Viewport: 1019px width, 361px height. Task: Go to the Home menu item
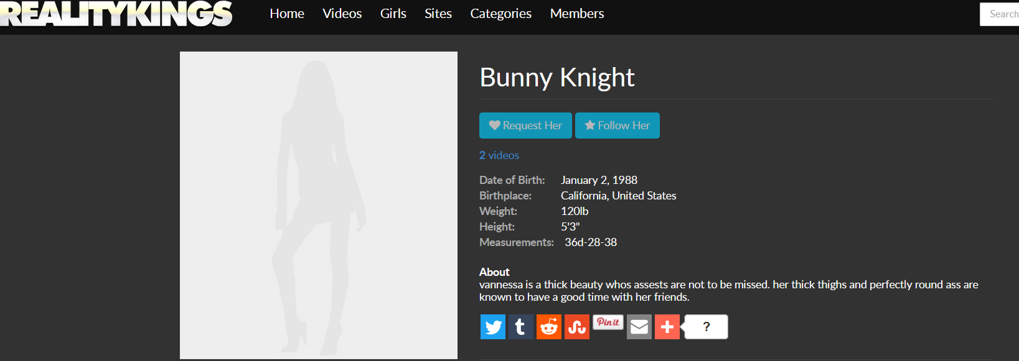(287, 14)
